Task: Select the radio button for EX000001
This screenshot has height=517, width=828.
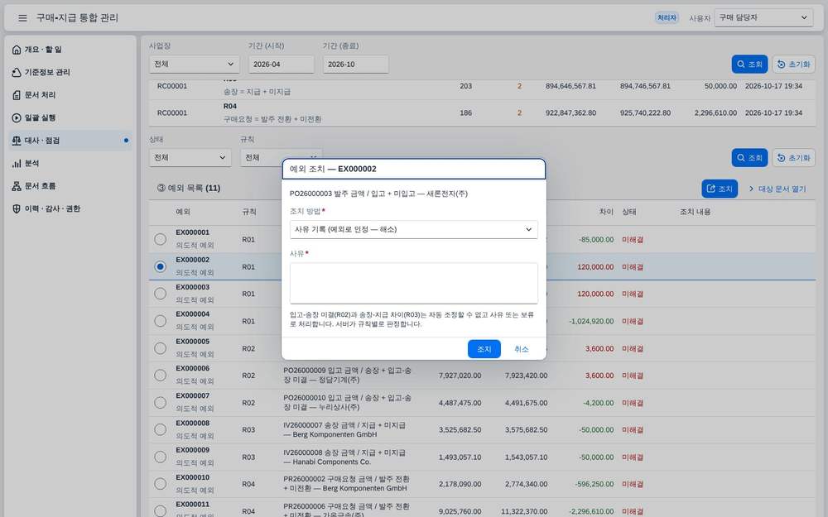Action: [x=160, y=239]
